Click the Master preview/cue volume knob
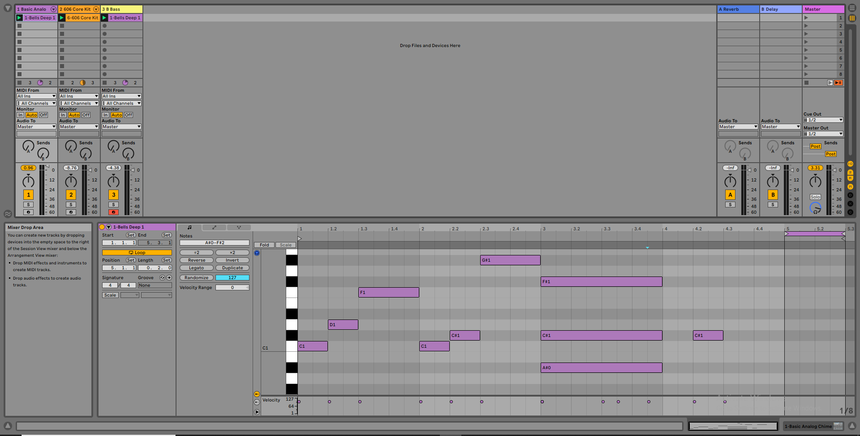The height and width of the screenshot is (436, 860). click(x=815, y=208)
